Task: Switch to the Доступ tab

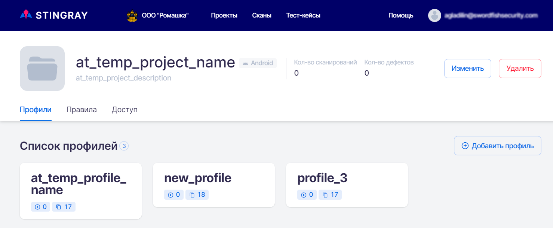Action: click(x=125, y=110)
